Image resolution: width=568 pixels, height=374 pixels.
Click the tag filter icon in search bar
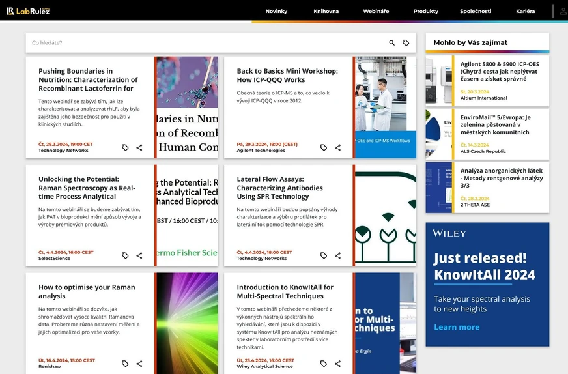pos(406,43)
